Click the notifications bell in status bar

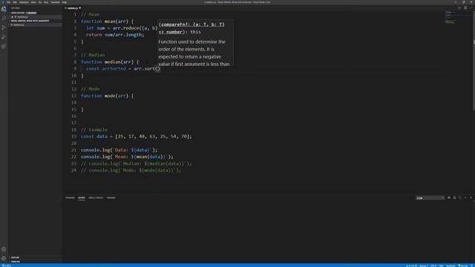click(x=472, y=266)
